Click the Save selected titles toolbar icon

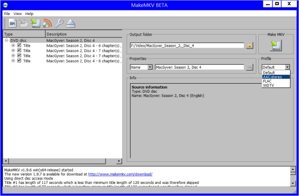(x=36, y=23)
